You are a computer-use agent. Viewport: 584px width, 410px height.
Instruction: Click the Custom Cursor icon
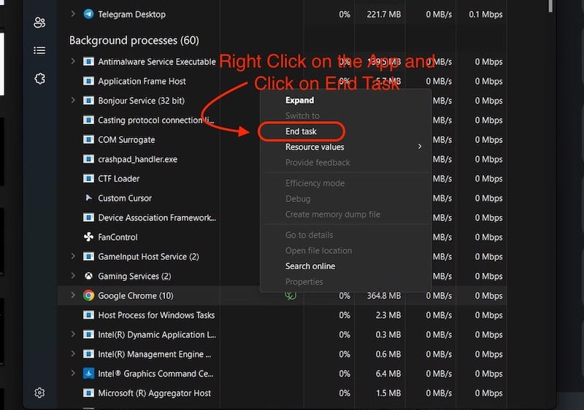click(88, 198)
